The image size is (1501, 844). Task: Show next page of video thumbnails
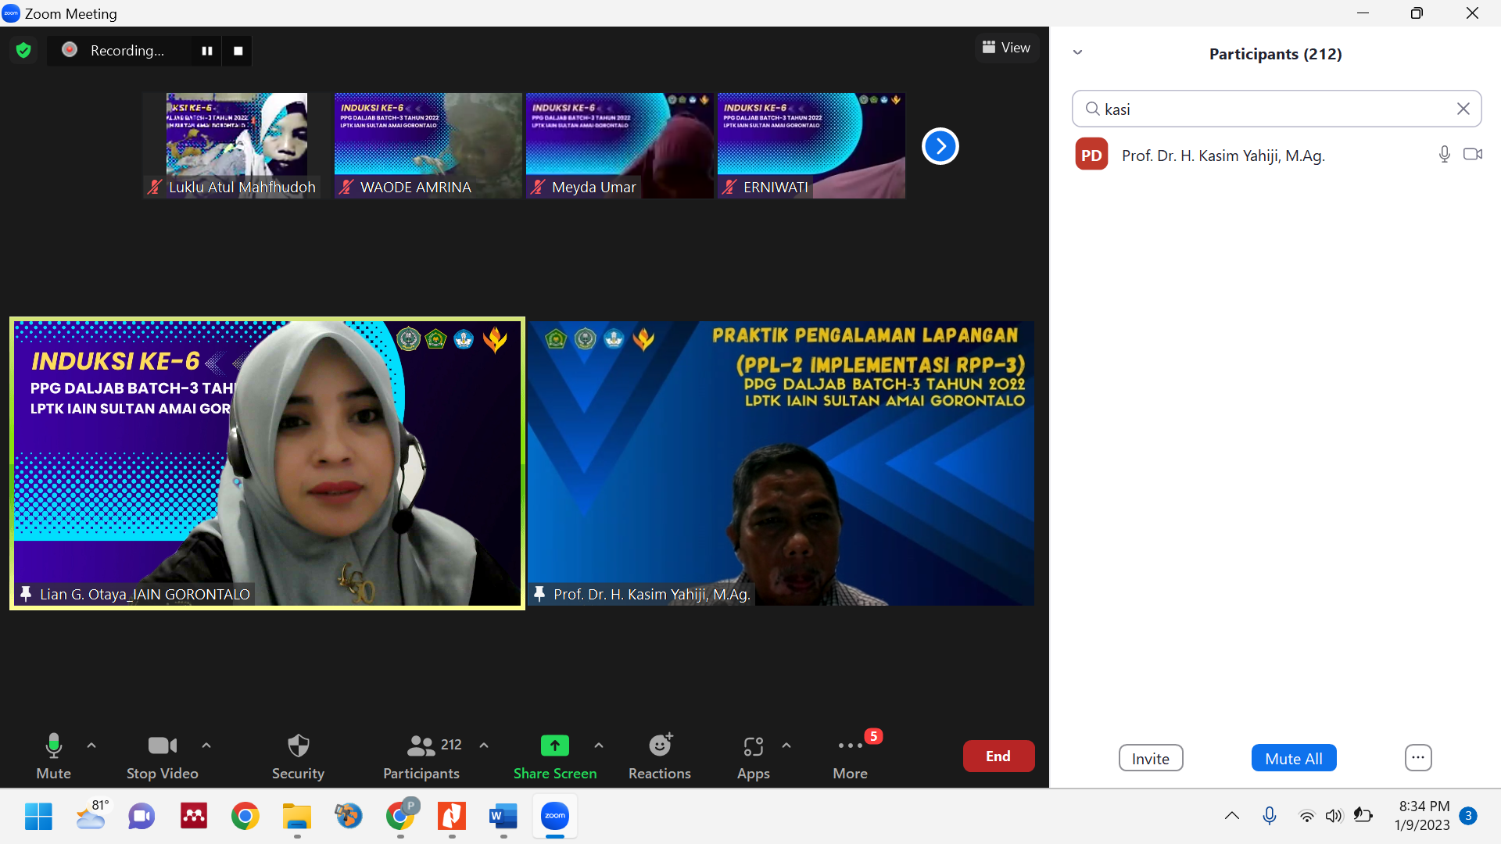pyautogui.click(x=940, y=146)
